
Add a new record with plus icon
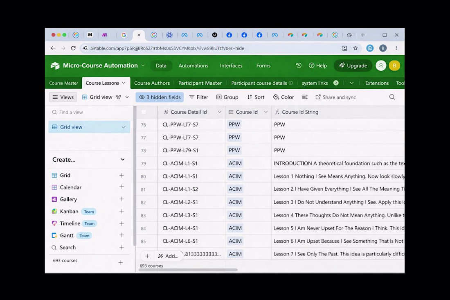[147, 256]
